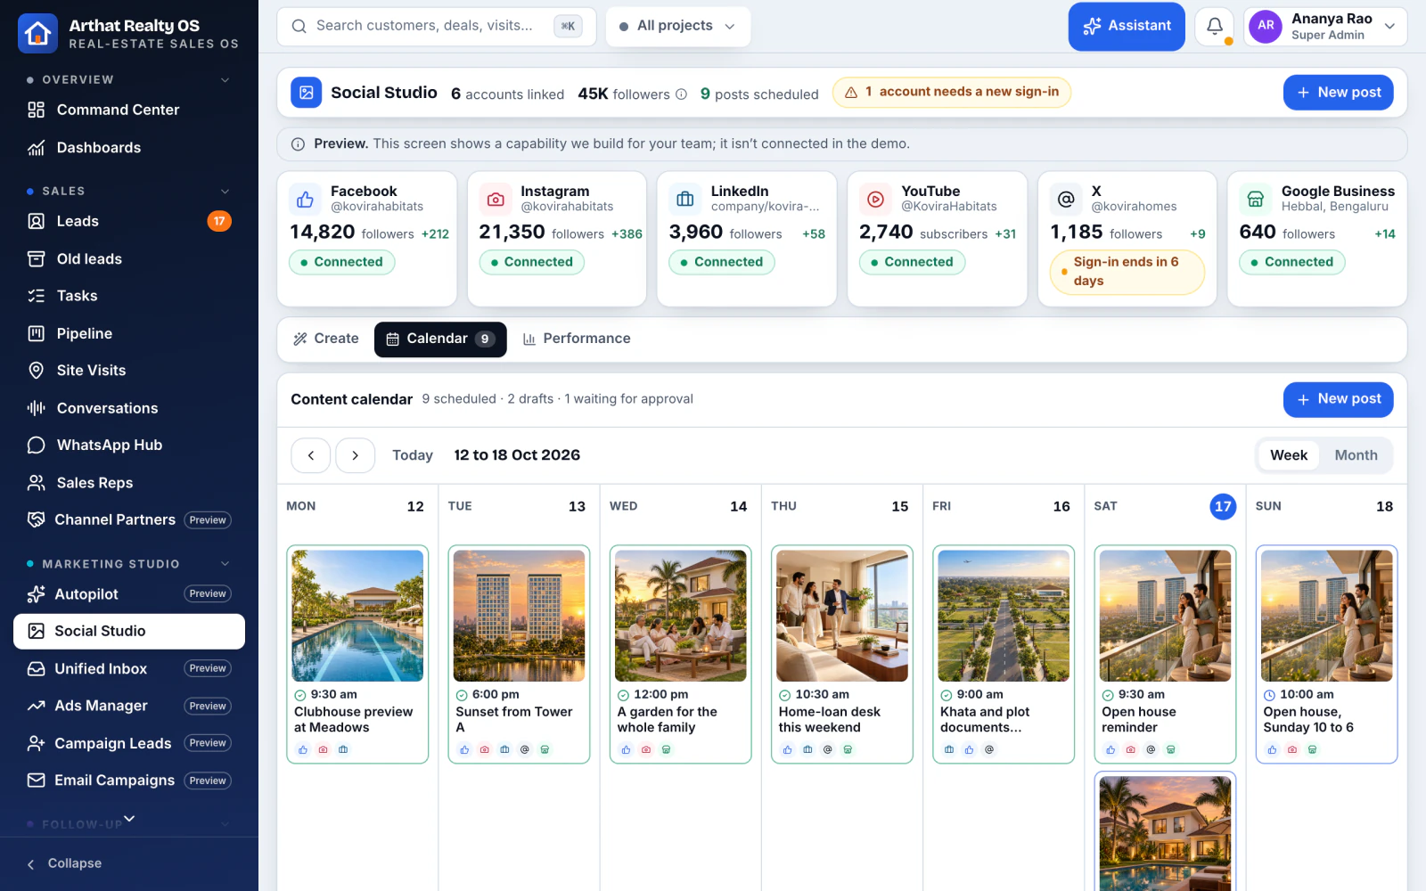This screenshot has width=1426, height=891.
Task: Click the followers info icon
Action: coord(681,94)
